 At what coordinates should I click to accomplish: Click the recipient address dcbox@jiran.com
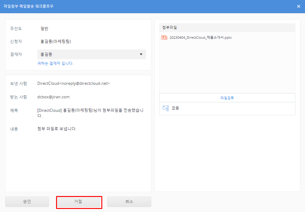(53, 97)
